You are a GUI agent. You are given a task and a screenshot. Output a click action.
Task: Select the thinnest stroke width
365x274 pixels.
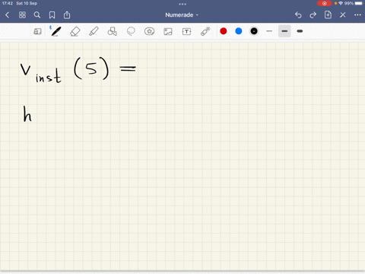[269, 31]
